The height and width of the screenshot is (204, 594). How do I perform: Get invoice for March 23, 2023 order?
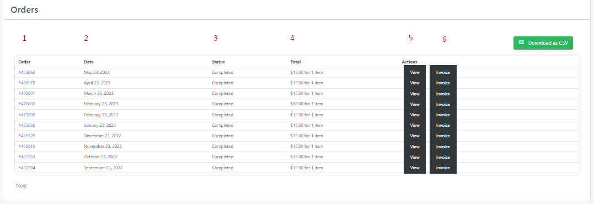[x=443, y=94]
